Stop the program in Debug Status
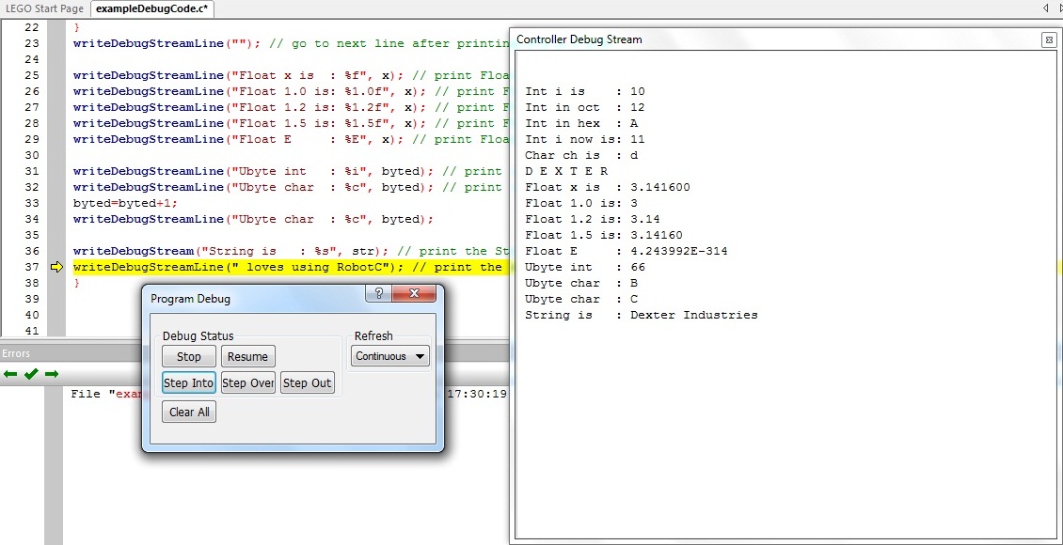 click(x=189, y=356)
